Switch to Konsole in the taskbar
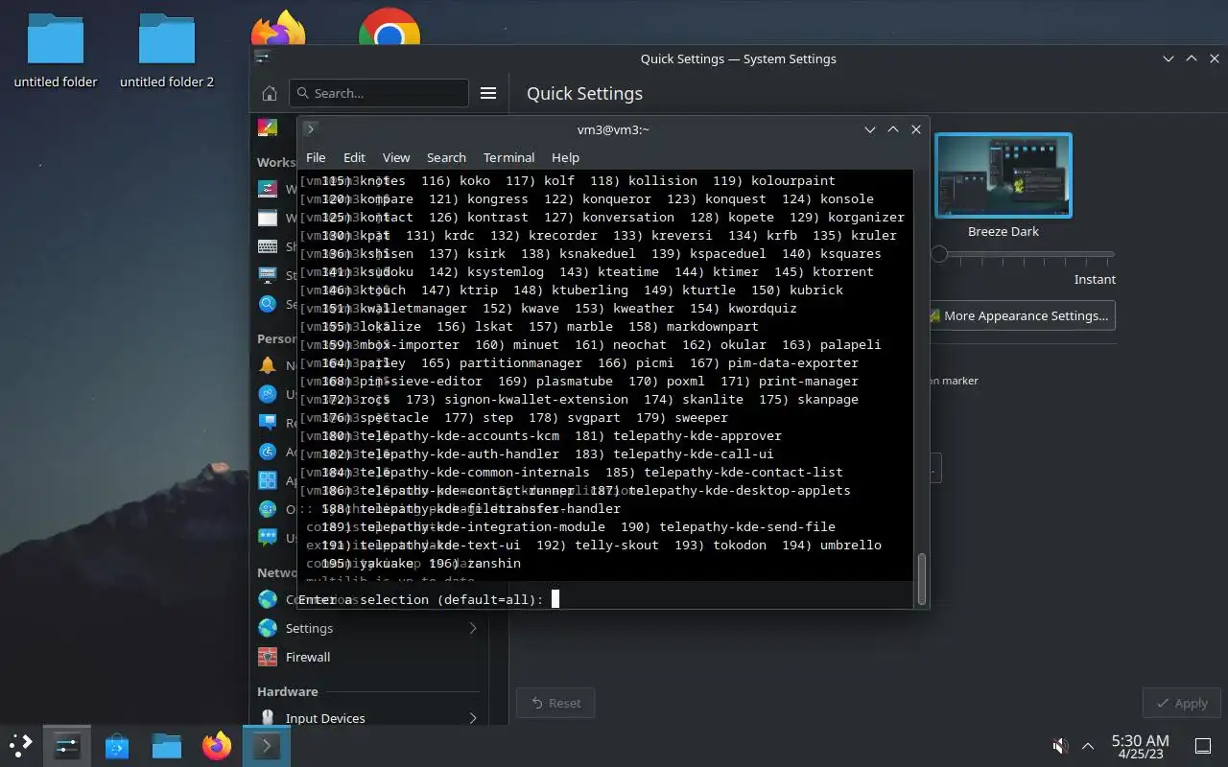The height and width of the screenshot is (767, 1228). 266,745
